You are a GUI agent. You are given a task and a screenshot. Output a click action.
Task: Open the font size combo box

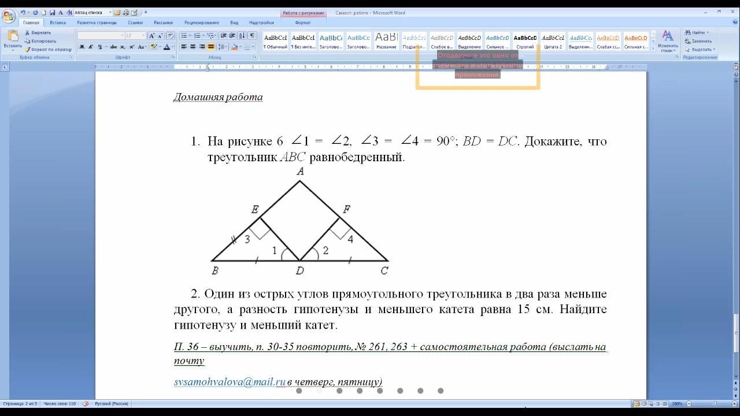click(x=135, y=36)
